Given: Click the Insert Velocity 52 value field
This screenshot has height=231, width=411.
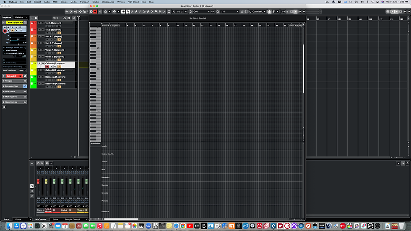Looking at the screenshot, I should point(179,11).
